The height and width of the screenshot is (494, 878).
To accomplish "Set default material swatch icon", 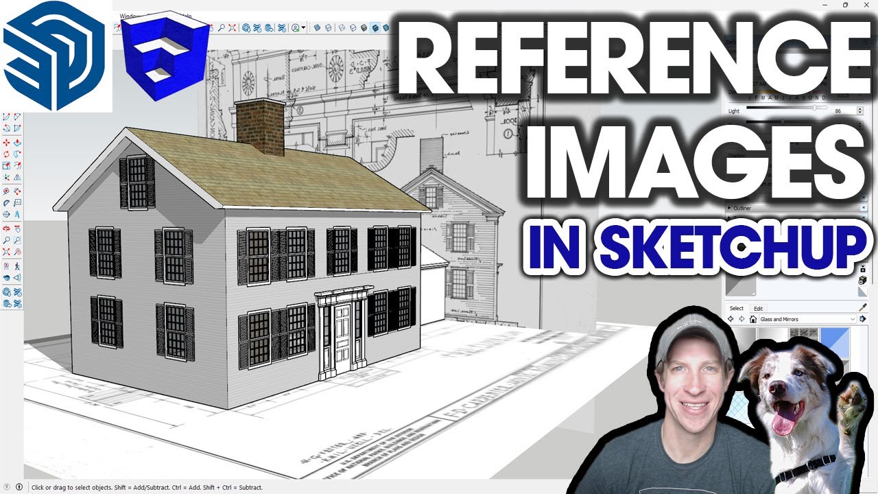I will 862,292.
